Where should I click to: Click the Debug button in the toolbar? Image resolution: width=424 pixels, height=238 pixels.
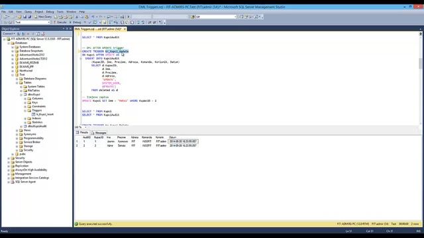pos(76,22)
